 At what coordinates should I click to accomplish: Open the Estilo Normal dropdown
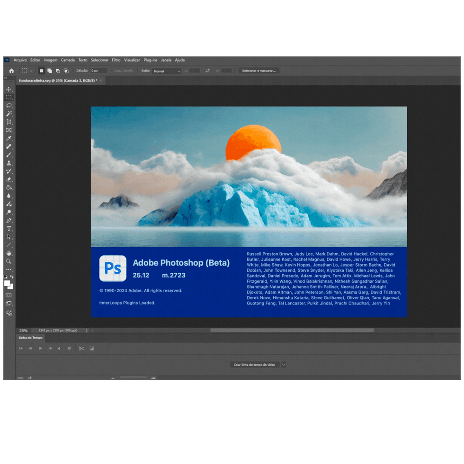point(167,71)
